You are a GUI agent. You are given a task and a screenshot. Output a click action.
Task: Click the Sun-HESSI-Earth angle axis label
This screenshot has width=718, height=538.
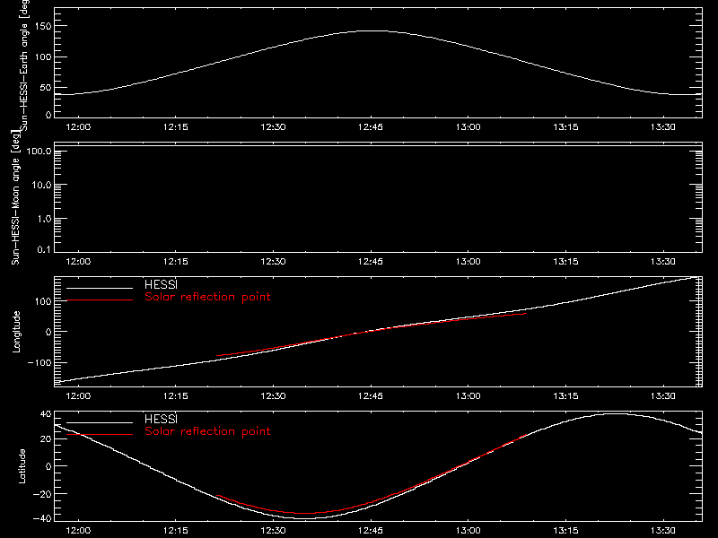click(24, 65)
